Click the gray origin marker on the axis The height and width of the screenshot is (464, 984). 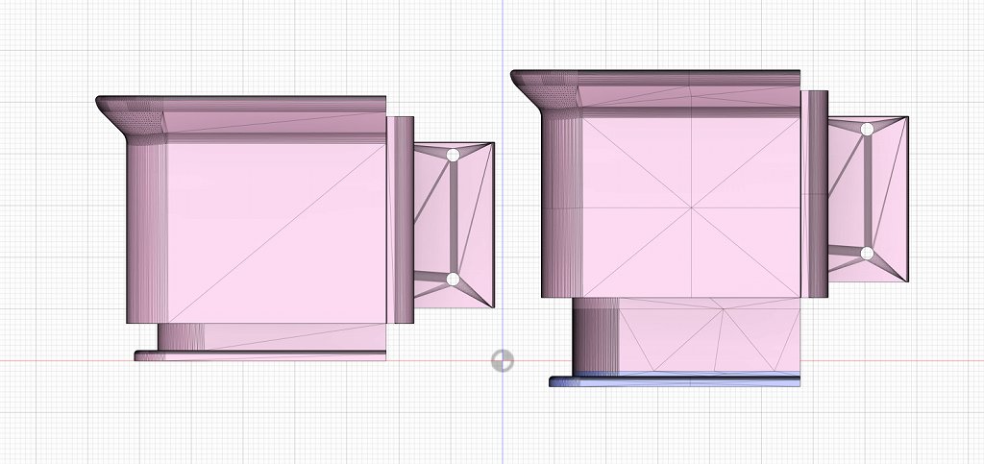[502, 360]
